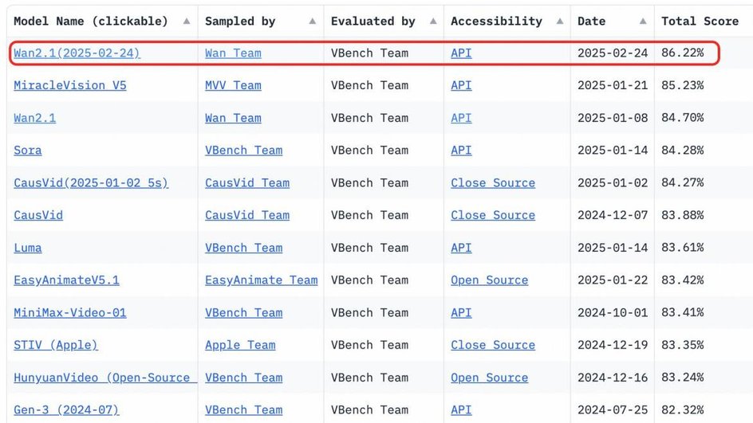Image resolution: width=753 pixels, height=423 pixels.
Task: Click Open Source link in HunyuanVideo row
Action: (x=489, y=378)
